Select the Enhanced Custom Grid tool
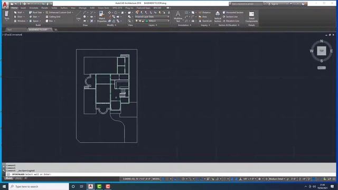 58,13
